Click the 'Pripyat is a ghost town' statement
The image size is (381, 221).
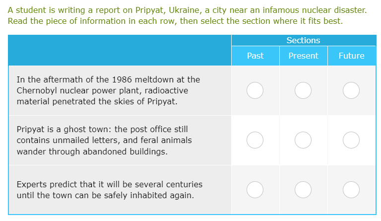(104, 140)
